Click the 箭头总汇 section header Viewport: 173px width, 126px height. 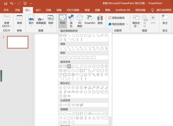pyautogui.click(x=65, y=83)
